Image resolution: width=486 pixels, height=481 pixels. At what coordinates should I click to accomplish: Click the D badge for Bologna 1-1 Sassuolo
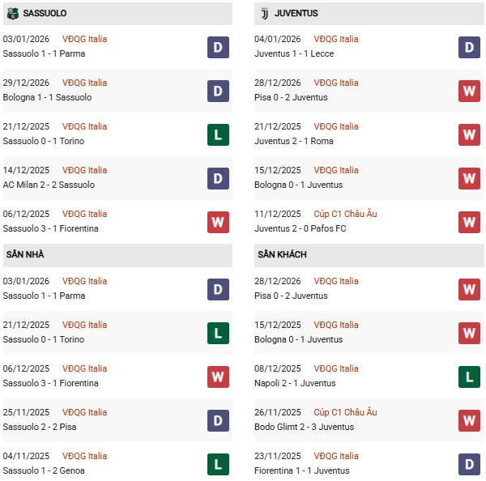pos(218,91)
